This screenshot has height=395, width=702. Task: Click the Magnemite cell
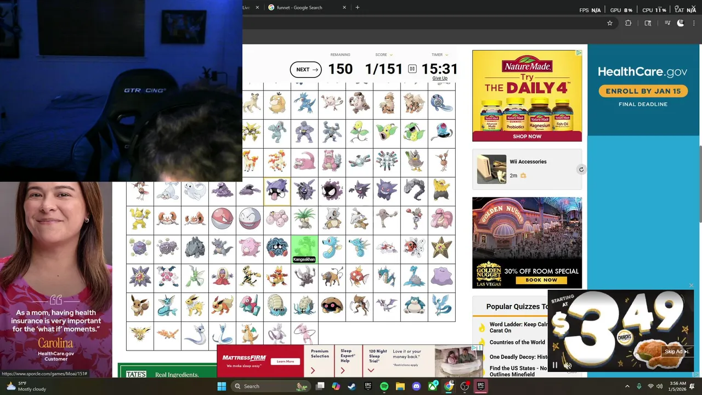click(359, 162)
